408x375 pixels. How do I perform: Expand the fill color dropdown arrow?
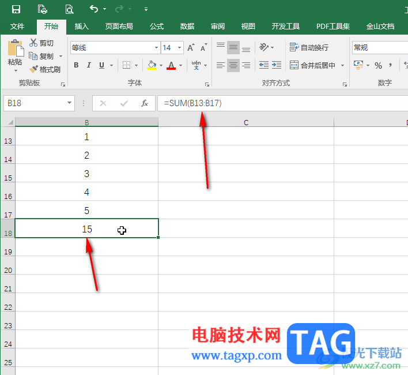coord(161,65)
